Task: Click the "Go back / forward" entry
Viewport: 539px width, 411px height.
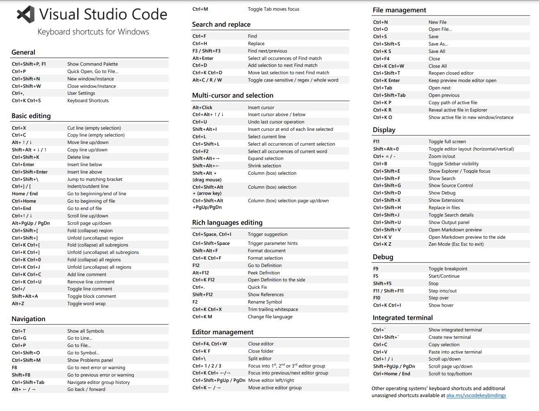Action: (86, 389)
